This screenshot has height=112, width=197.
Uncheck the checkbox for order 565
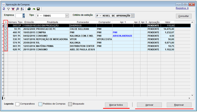coord(6,26)
